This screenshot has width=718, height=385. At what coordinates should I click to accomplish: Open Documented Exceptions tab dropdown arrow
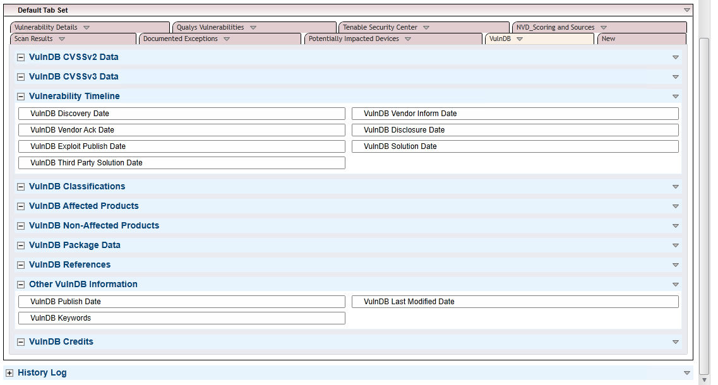pos(227,39)
